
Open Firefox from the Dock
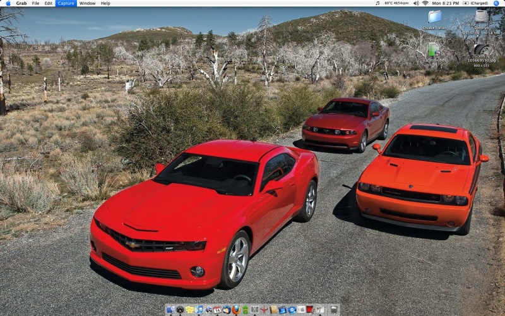(236, 310)
